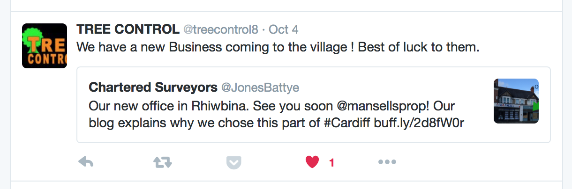
Task: Open the three-dot more options menu
Action: coord(387,162)
